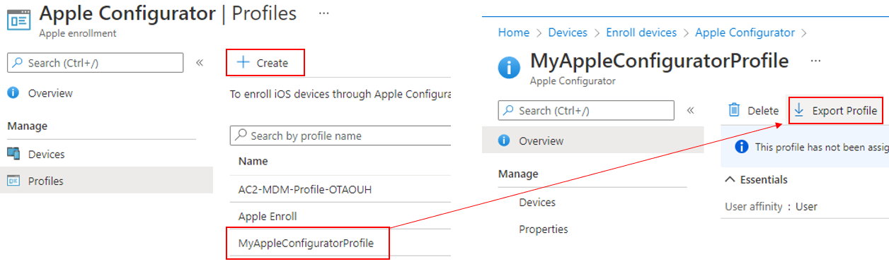Screen dimensions: 889x264
Task: Open the MyAppleConfiguratorProfile entry in list
Action: click(x=306, y=244)
